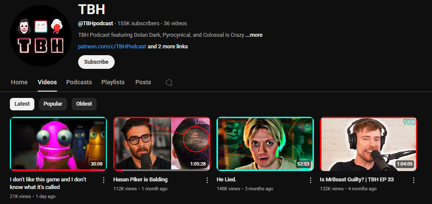Screen dimensions: 432x204
Task: Click the channel search magnifier icon
Action: [169, 83]
